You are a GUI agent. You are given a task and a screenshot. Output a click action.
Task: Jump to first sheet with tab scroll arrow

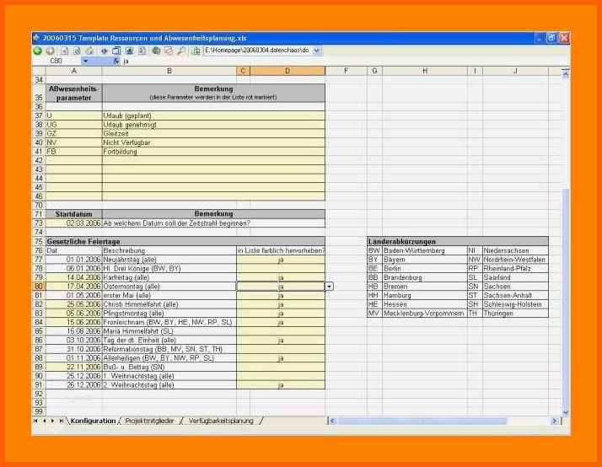pyautogui.click(x=35, y=421)
